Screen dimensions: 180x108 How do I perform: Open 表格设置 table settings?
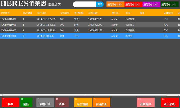click(45, 102)
